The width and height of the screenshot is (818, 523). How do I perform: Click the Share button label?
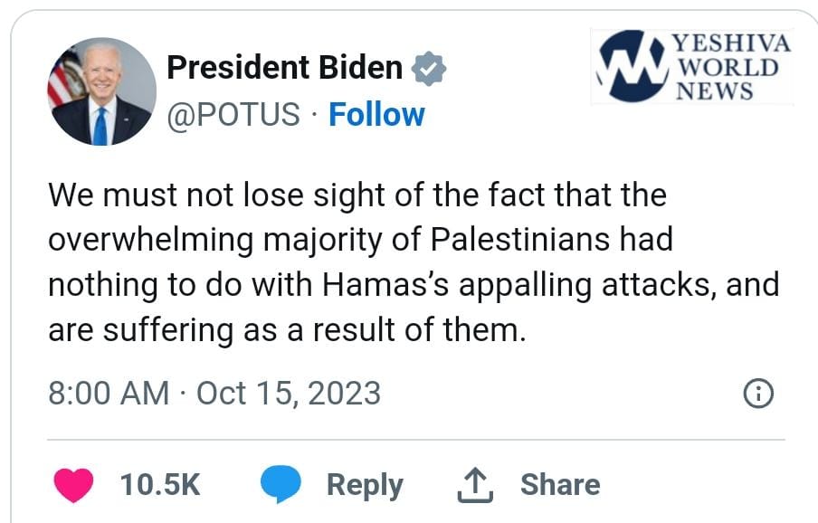click(559, 485)
